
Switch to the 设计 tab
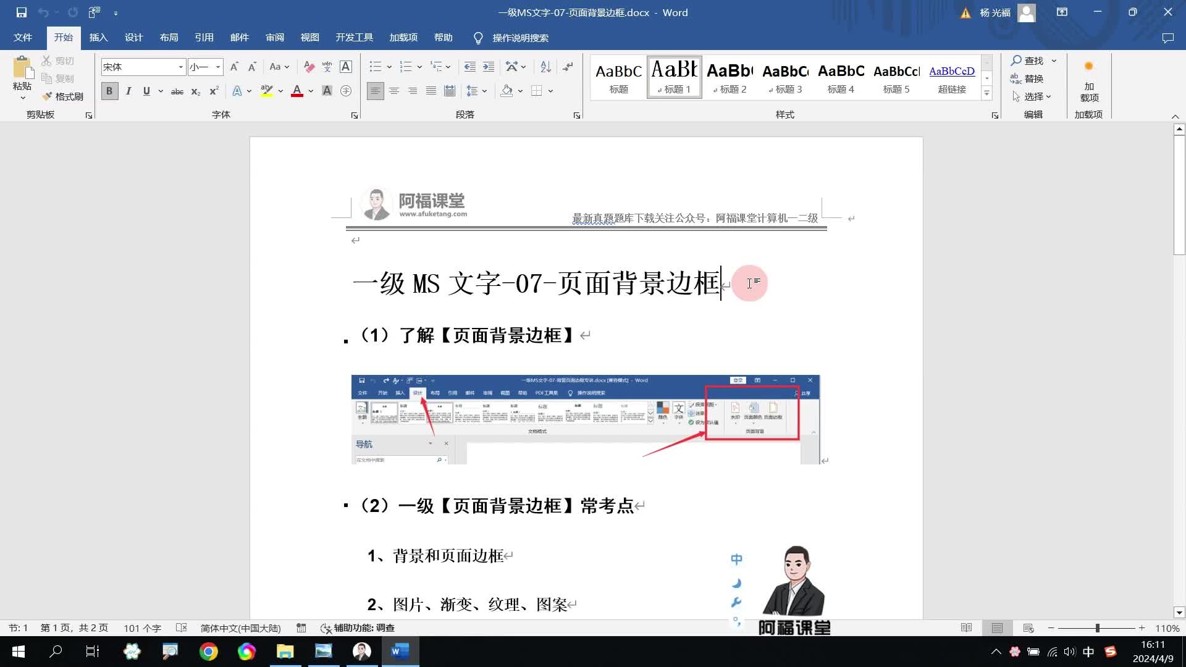coord(133,38)
